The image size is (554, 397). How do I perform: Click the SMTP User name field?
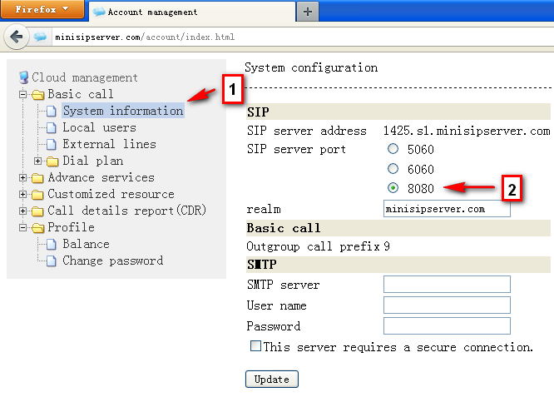(x=447, y=305)
